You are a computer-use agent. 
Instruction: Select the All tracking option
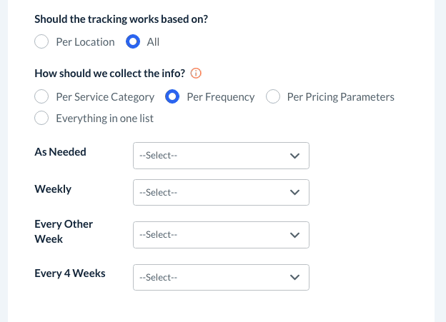[132, 41]
